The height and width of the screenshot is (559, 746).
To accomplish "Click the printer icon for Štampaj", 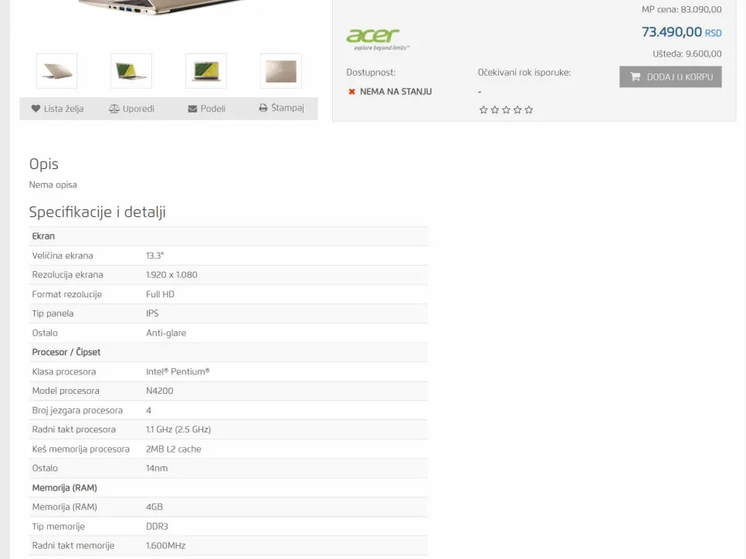I will [263, 108].
